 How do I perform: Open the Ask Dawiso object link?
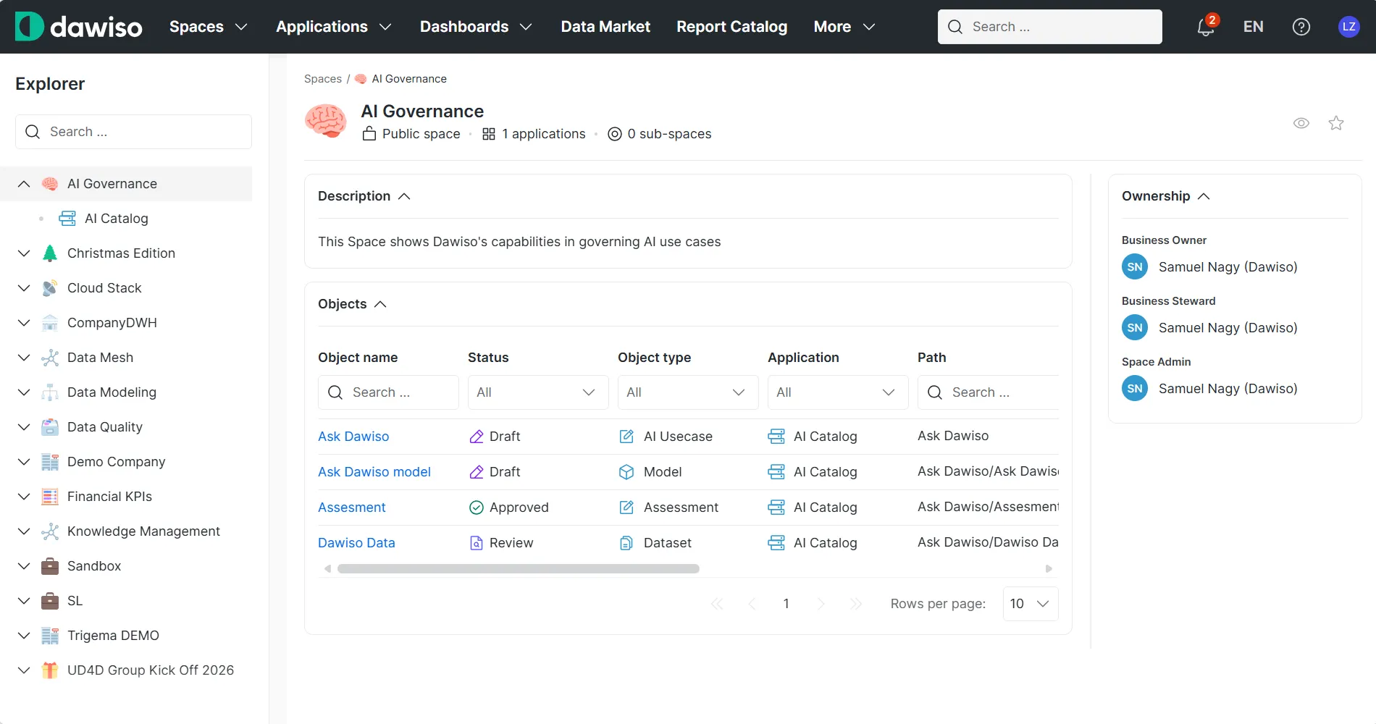coord(353,437)
